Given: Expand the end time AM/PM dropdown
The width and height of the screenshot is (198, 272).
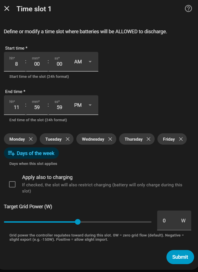Looking at the screenshot, I should 83,105.
